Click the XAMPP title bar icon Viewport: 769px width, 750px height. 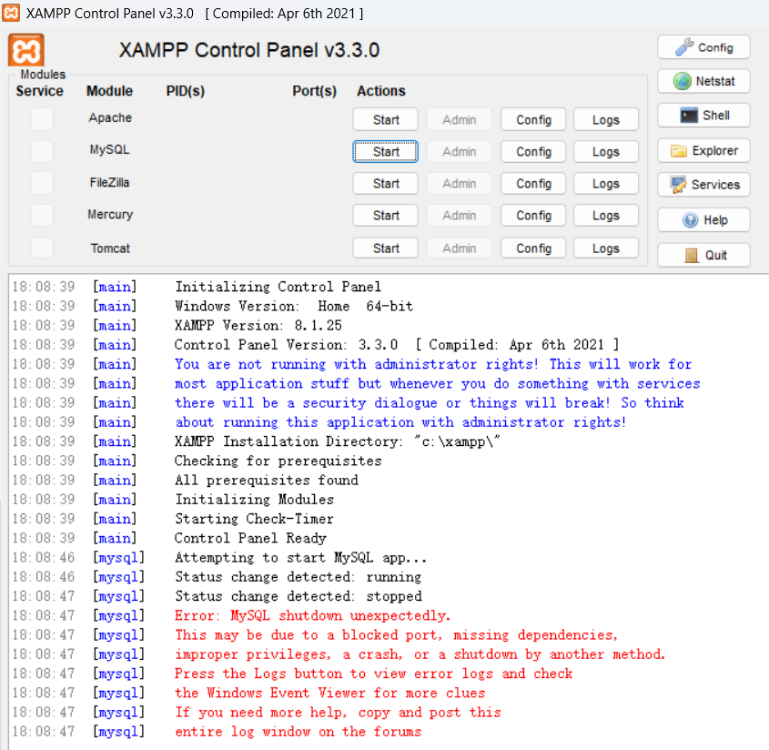tap(11, 13)
